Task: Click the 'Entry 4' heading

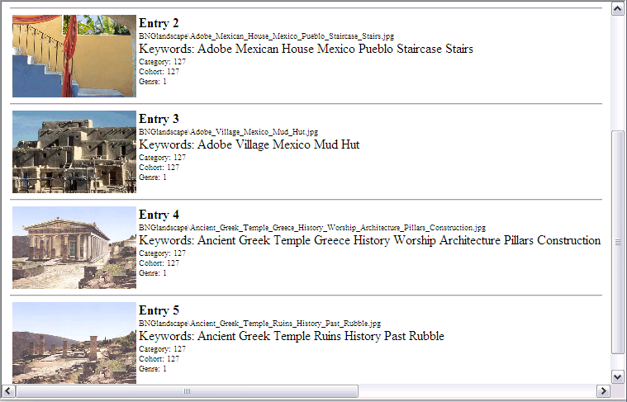Action: [159, 215]
